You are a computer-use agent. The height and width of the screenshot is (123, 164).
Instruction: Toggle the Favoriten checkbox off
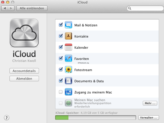(x=61, y=58)
